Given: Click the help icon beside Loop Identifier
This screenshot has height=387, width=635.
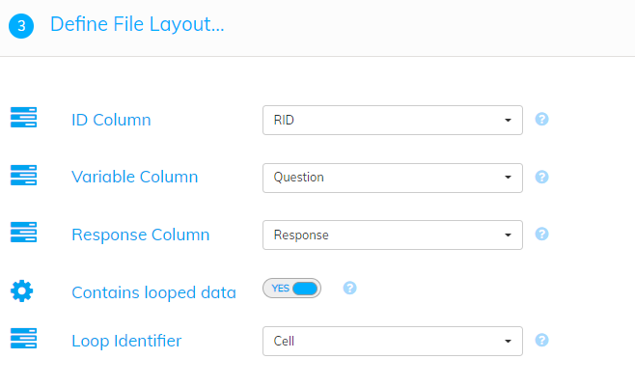Looking at the screenshot, I should [x=541, y=340].
